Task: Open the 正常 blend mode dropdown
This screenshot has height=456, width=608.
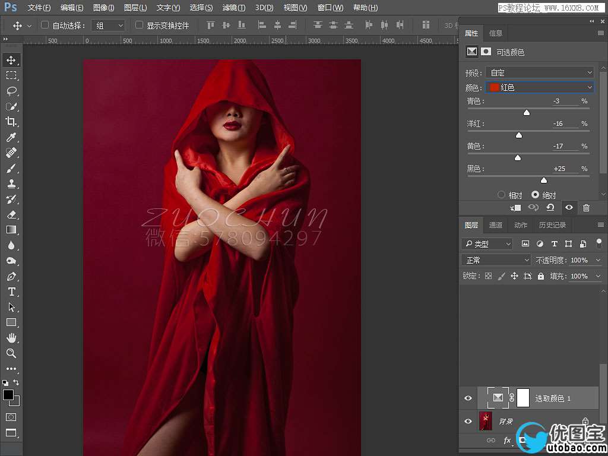Action: pos(496,260)
